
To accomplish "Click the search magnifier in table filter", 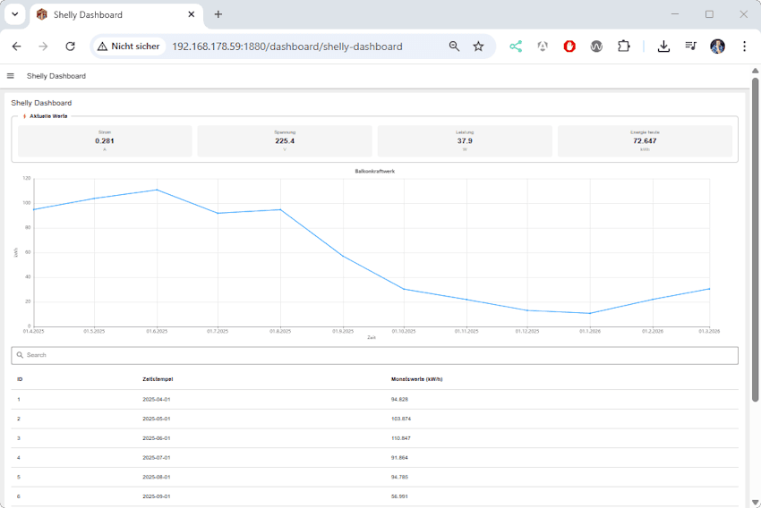I will click(x=20, y=355).
